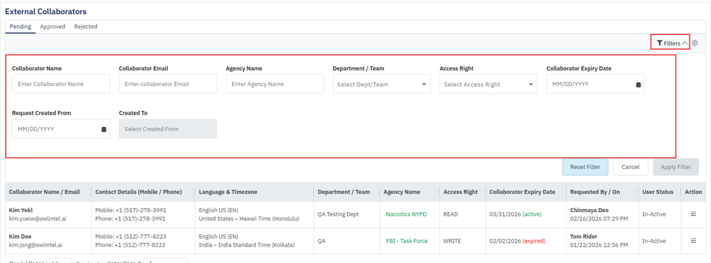Click the Created To date field
This screenshot has width=711, height=263.
168,129
